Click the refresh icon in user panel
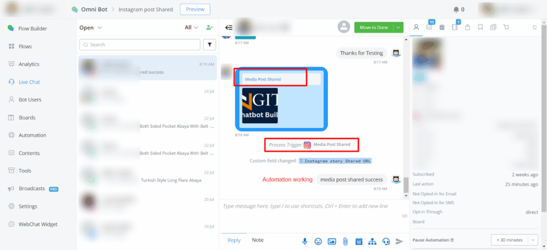547x250 pixels. (535, 27)
